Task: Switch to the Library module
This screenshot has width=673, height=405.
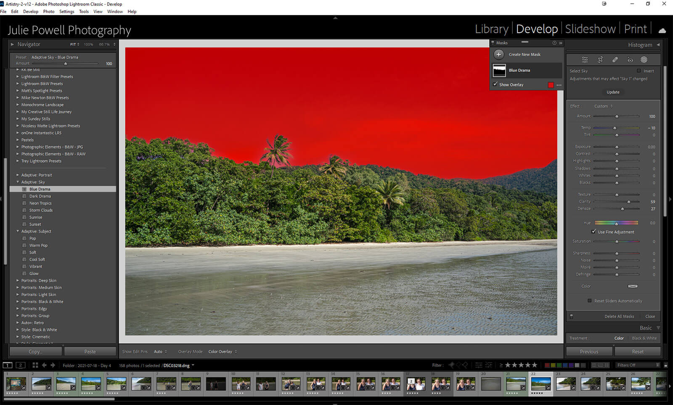Action: pyautogui.click(x=491, y=29)
